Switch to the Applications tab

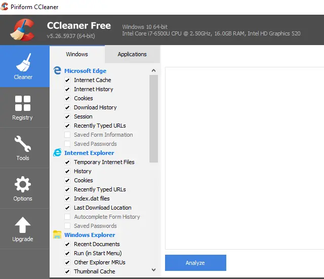pos(132,54)
